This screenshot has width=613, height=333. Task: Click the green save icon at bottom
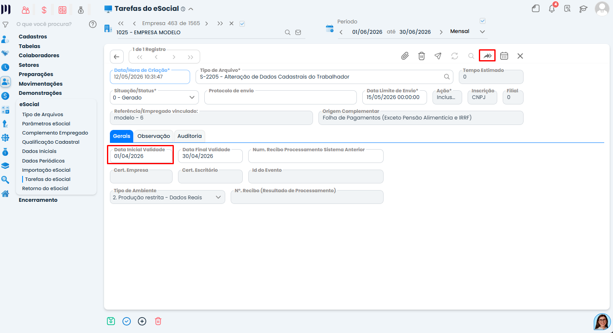click(x=111, y=321)
